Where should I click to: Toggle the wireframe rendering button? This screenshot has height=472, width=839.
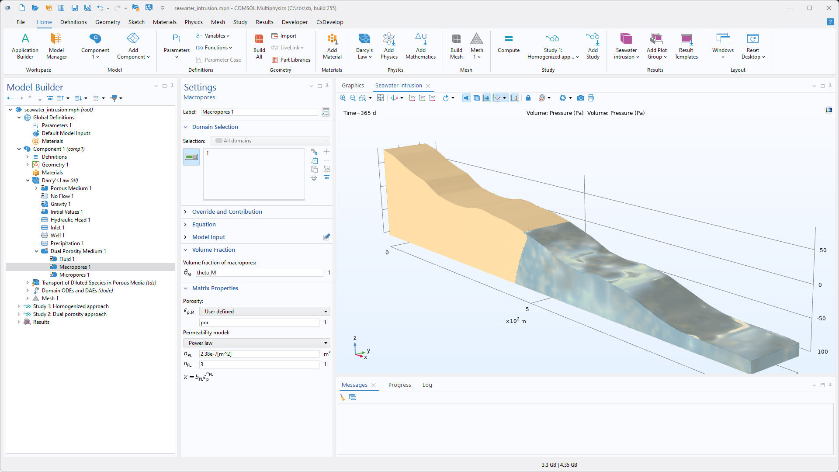[477, 98]
